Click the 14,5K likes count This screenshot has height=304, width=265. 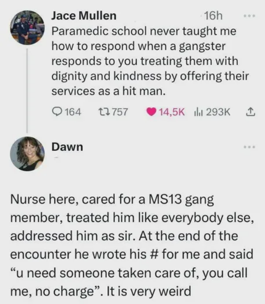point(172,112)
